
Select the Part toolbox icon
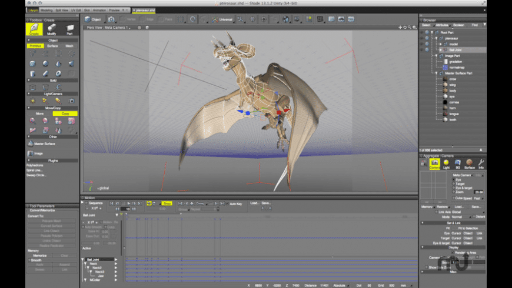click(70, 28)
